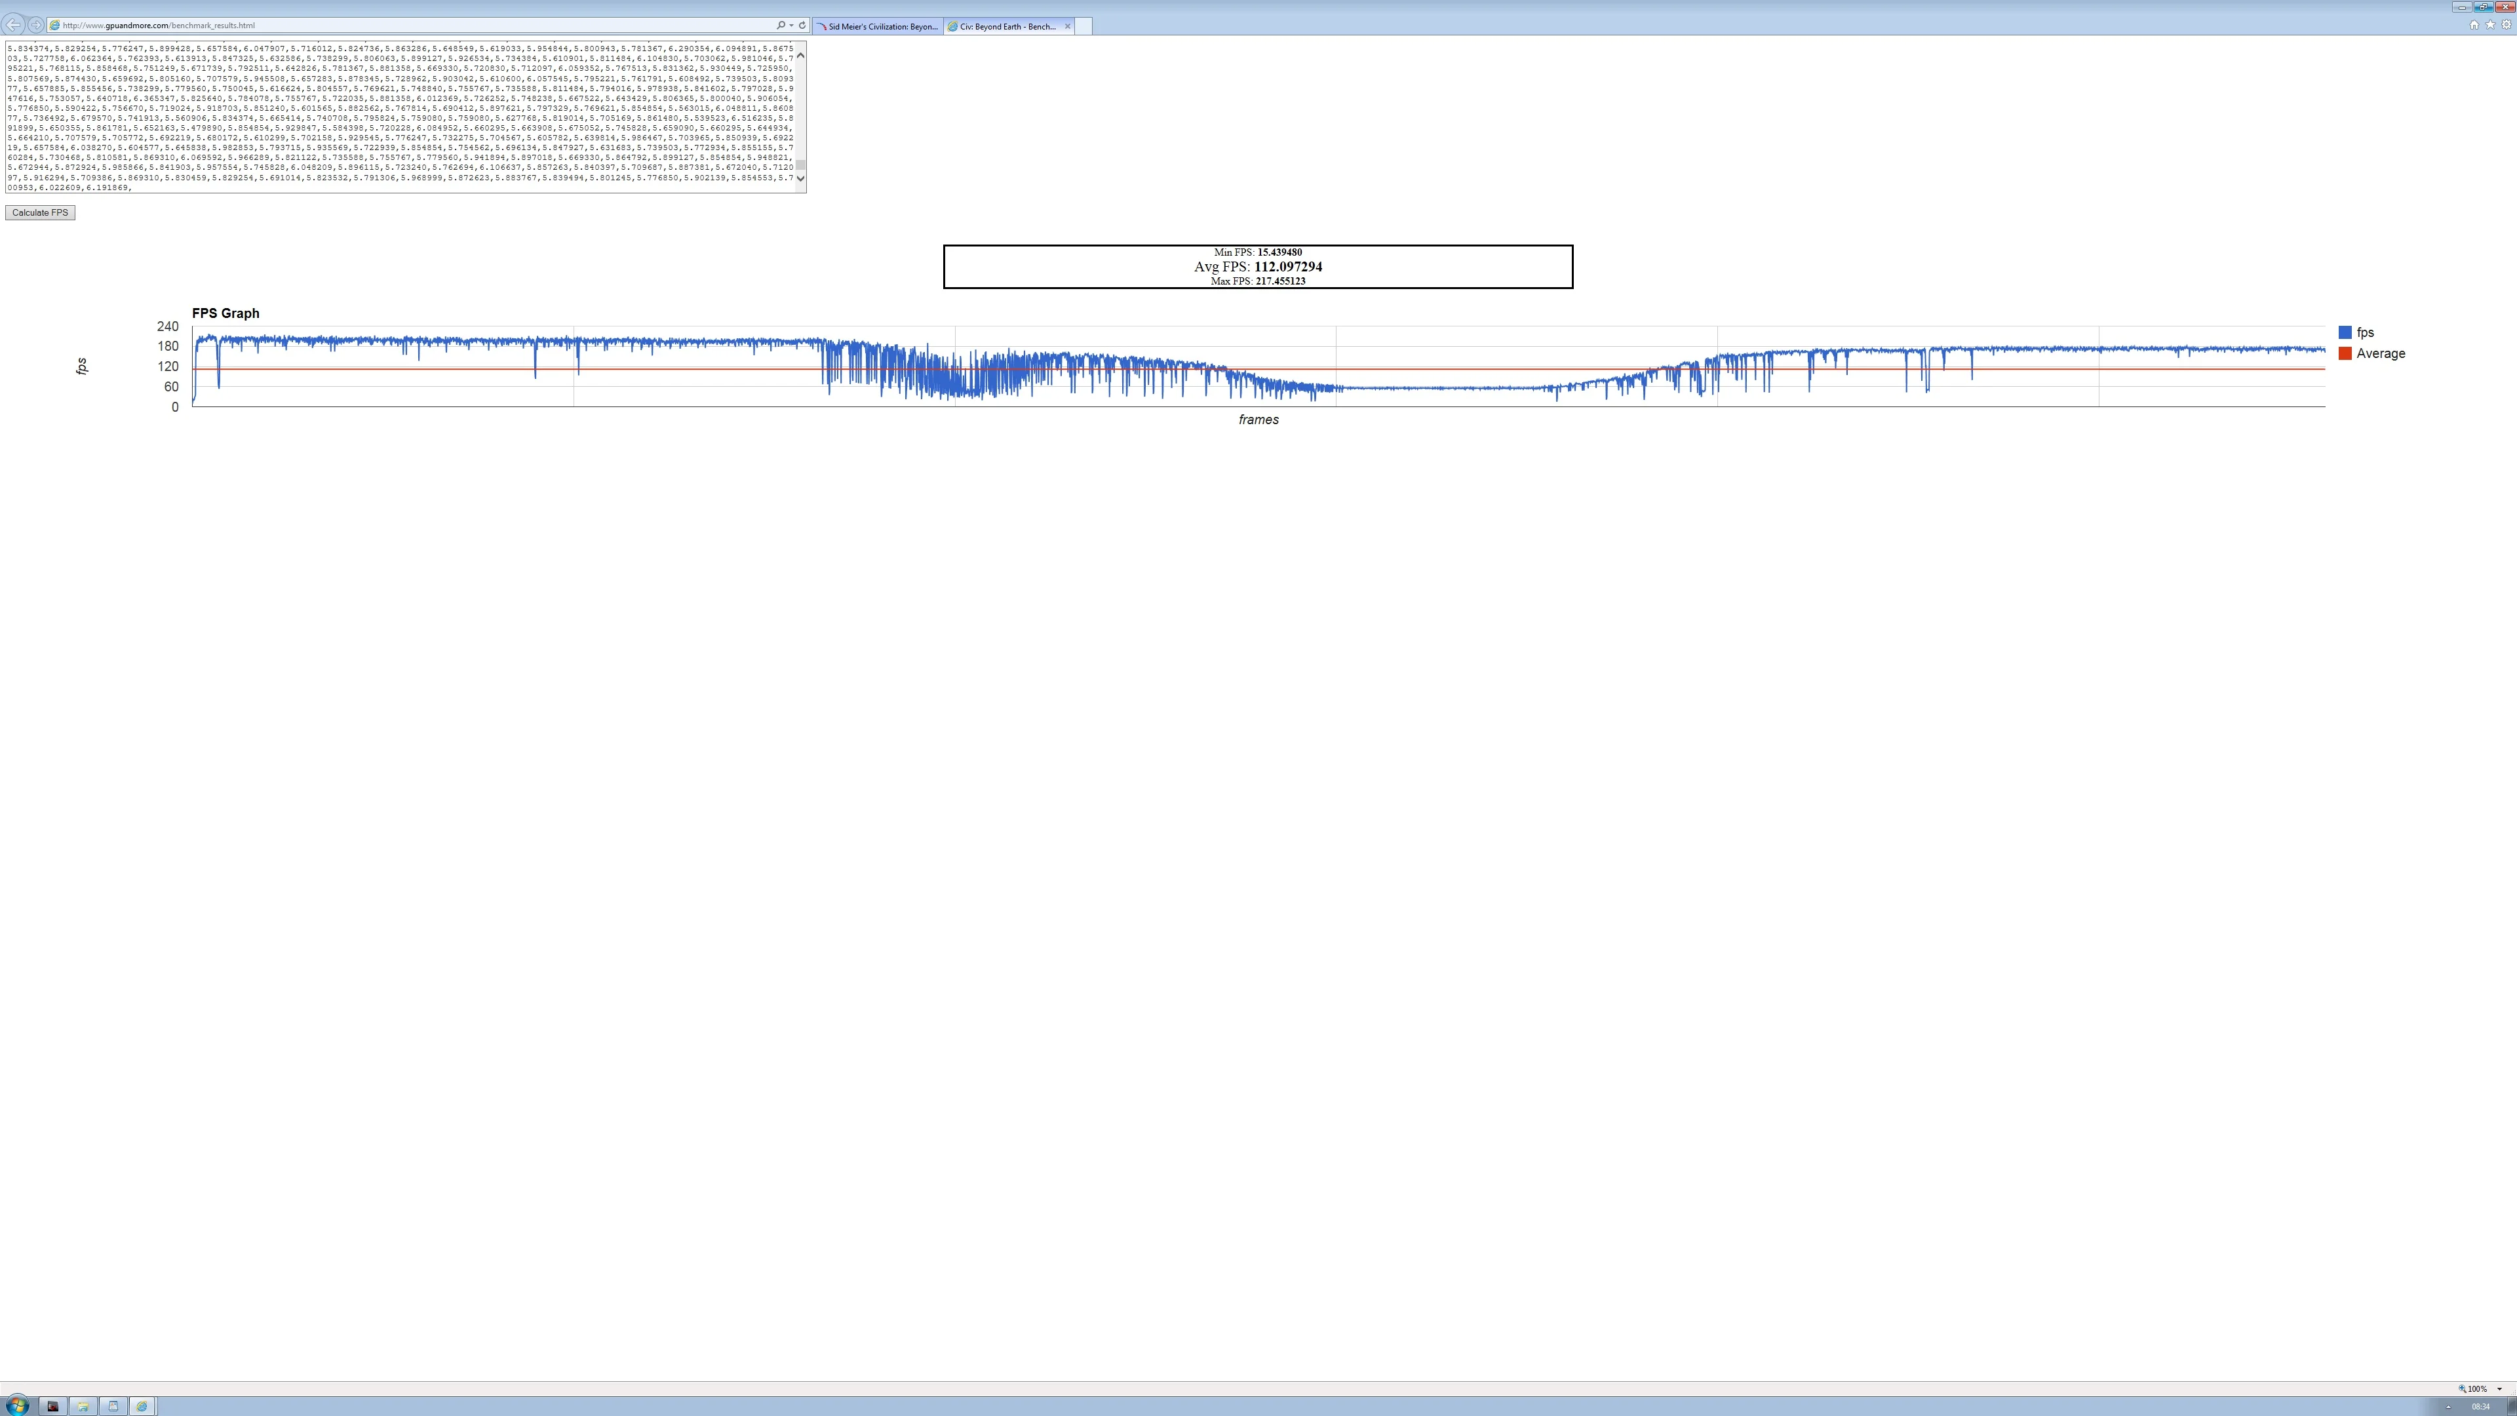
Task: Click the text area scroll down arrow
Action: tap(800, 178)
